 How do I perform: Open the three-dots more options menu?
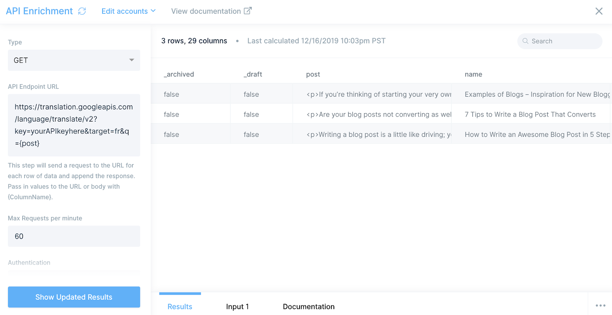pyautogui.click(x=601, y=305)
